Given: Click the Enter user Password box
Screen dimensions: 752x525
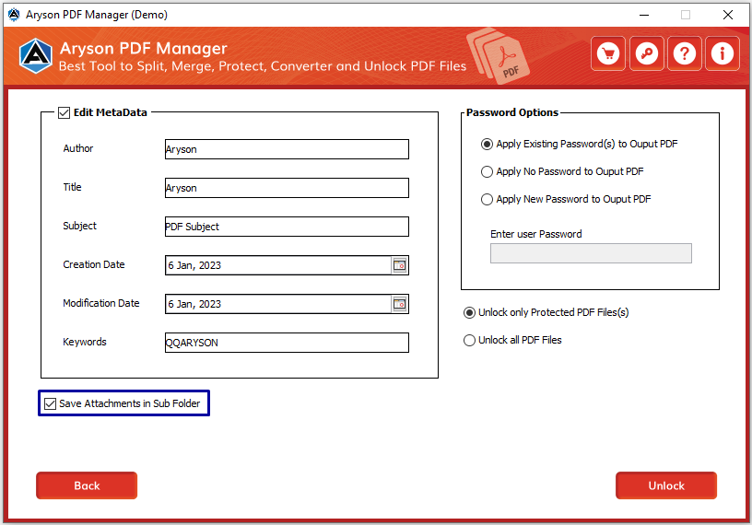Looking at the screenshot, I should click(591, 253).
